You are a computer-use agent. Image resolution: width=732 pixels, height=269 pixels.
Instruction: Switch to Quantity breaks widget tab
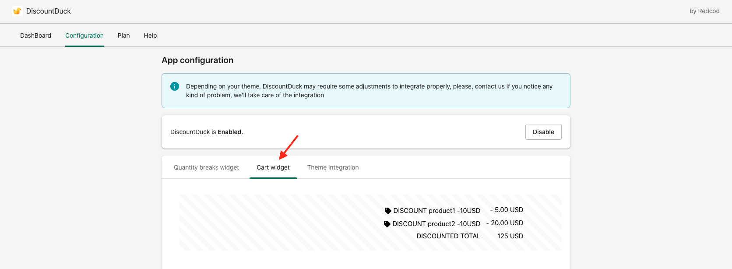(x=206, y=167)
